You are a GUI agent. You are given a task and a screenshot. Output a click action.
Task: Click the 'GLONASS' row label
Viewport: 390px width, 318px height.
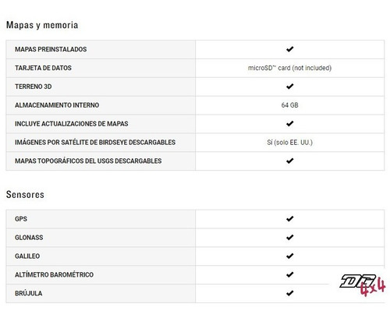pyautogui.click(x=29, y=237)
